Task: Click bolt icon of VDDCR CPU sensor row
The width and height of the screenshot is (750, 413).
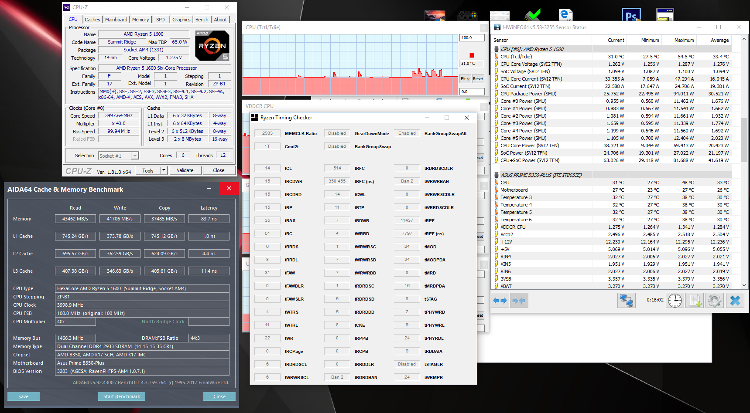Action: (497, 227)
